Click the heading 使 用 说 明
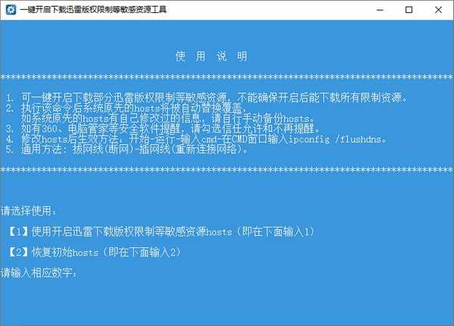 click(211, 56)
